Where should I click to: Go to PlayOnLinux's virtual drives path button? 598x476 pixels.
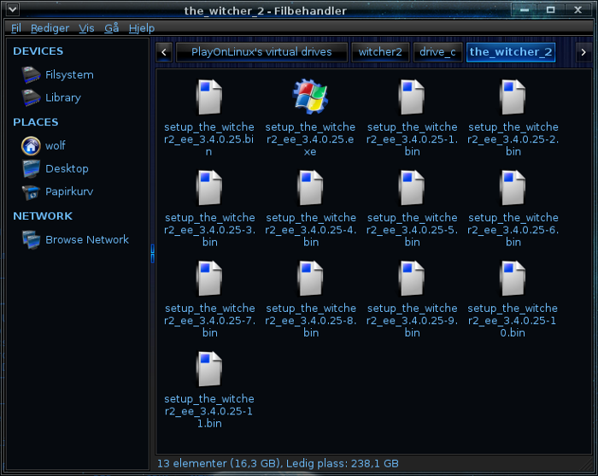261,52
